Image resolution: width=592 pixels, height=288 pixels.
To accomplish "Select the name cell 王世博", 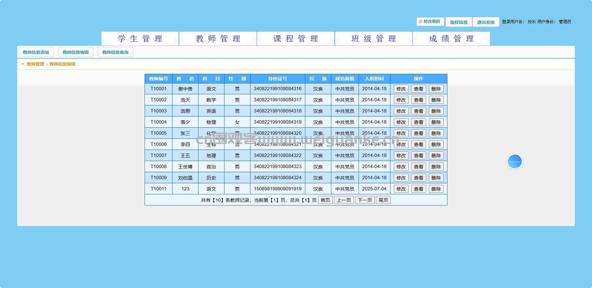I will point(185,167).
